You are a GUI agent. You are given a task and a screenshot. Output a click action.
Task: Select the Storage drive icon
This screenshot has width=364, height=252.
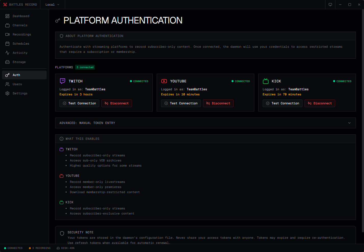pos(7,62)
